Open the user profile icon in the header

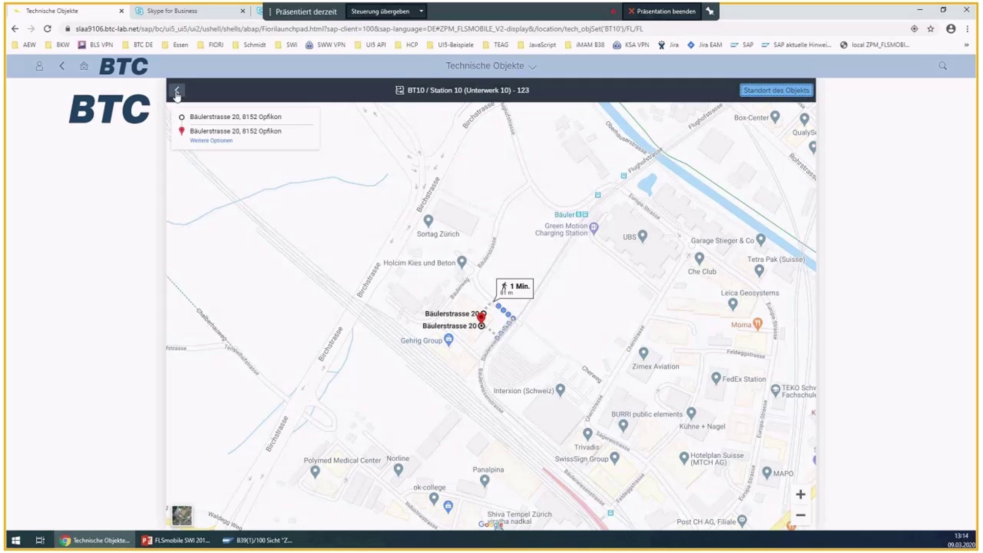coord(39,66)
